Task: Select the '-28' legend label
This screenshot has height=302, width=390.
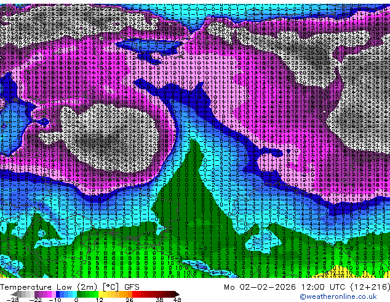Action: pyautogui.click(x=13, y=300)
